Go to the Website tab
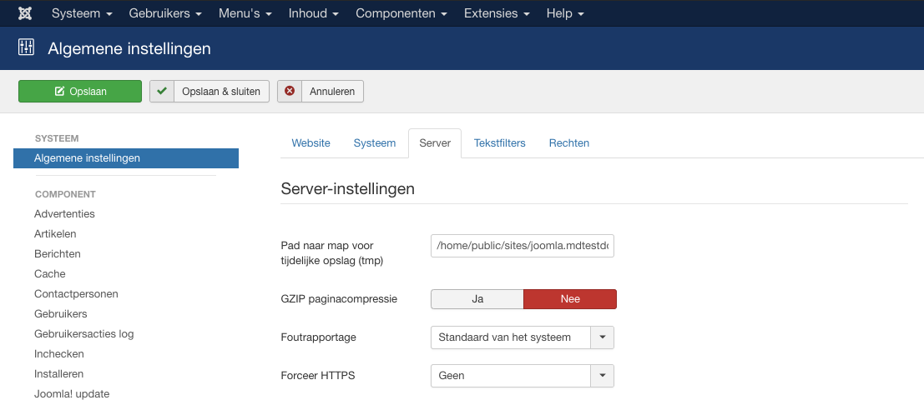 [x=311, y=143]
